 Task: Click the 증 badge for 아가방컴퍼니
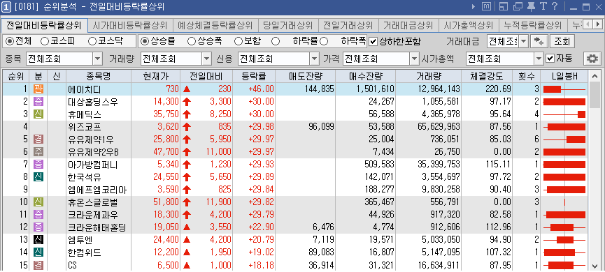pos(38,165)
